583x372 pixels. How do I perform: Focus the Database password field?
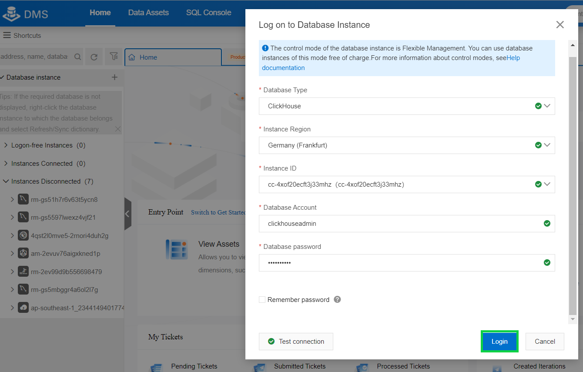coord(407,263)
